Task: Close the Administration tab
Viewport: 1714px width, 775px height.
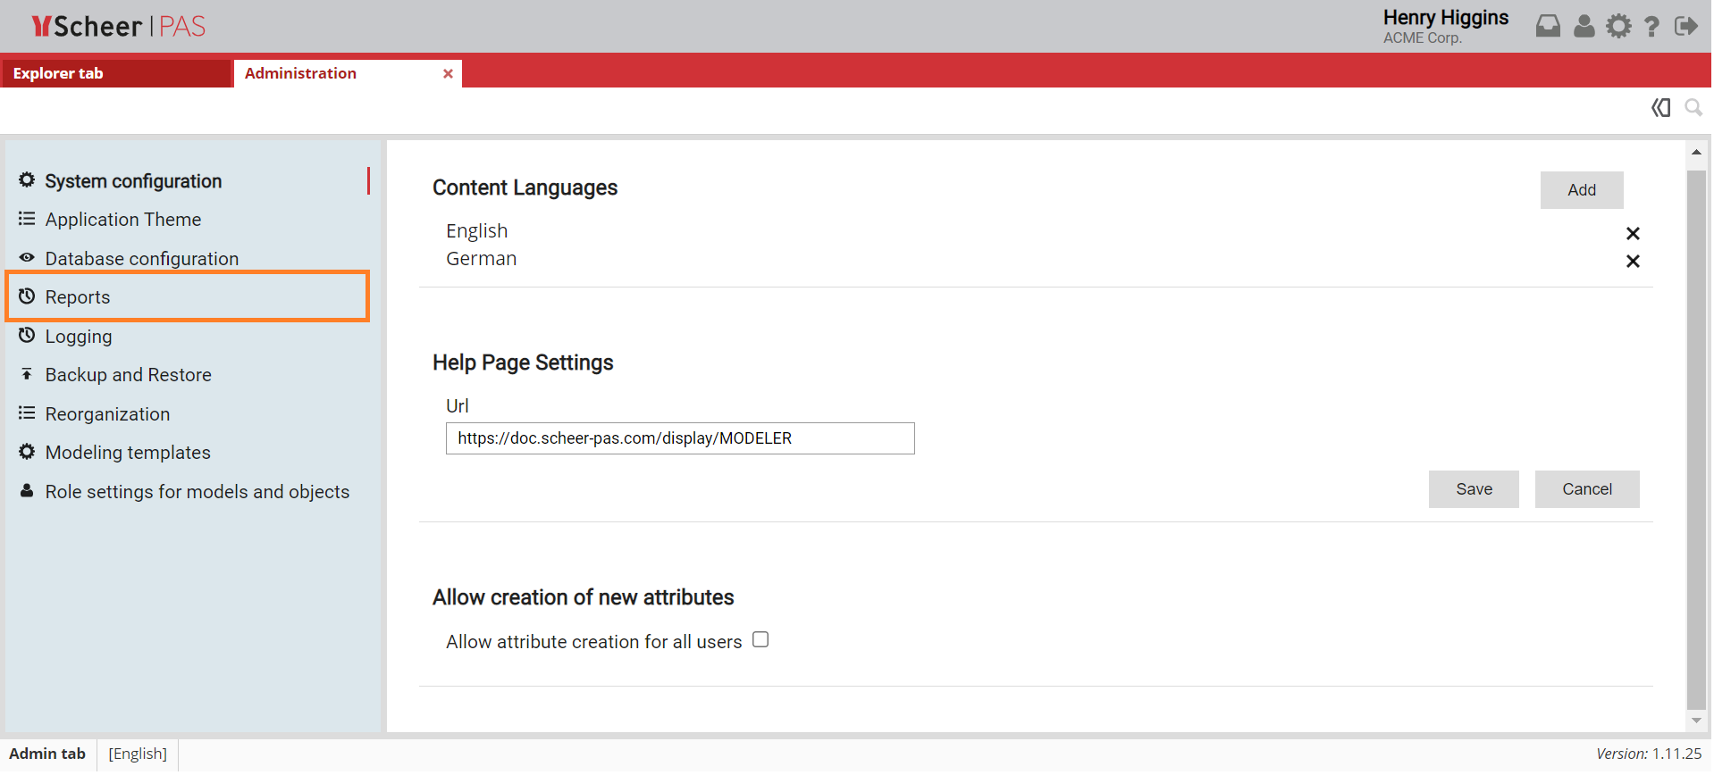Action: [x=448, y=74]
